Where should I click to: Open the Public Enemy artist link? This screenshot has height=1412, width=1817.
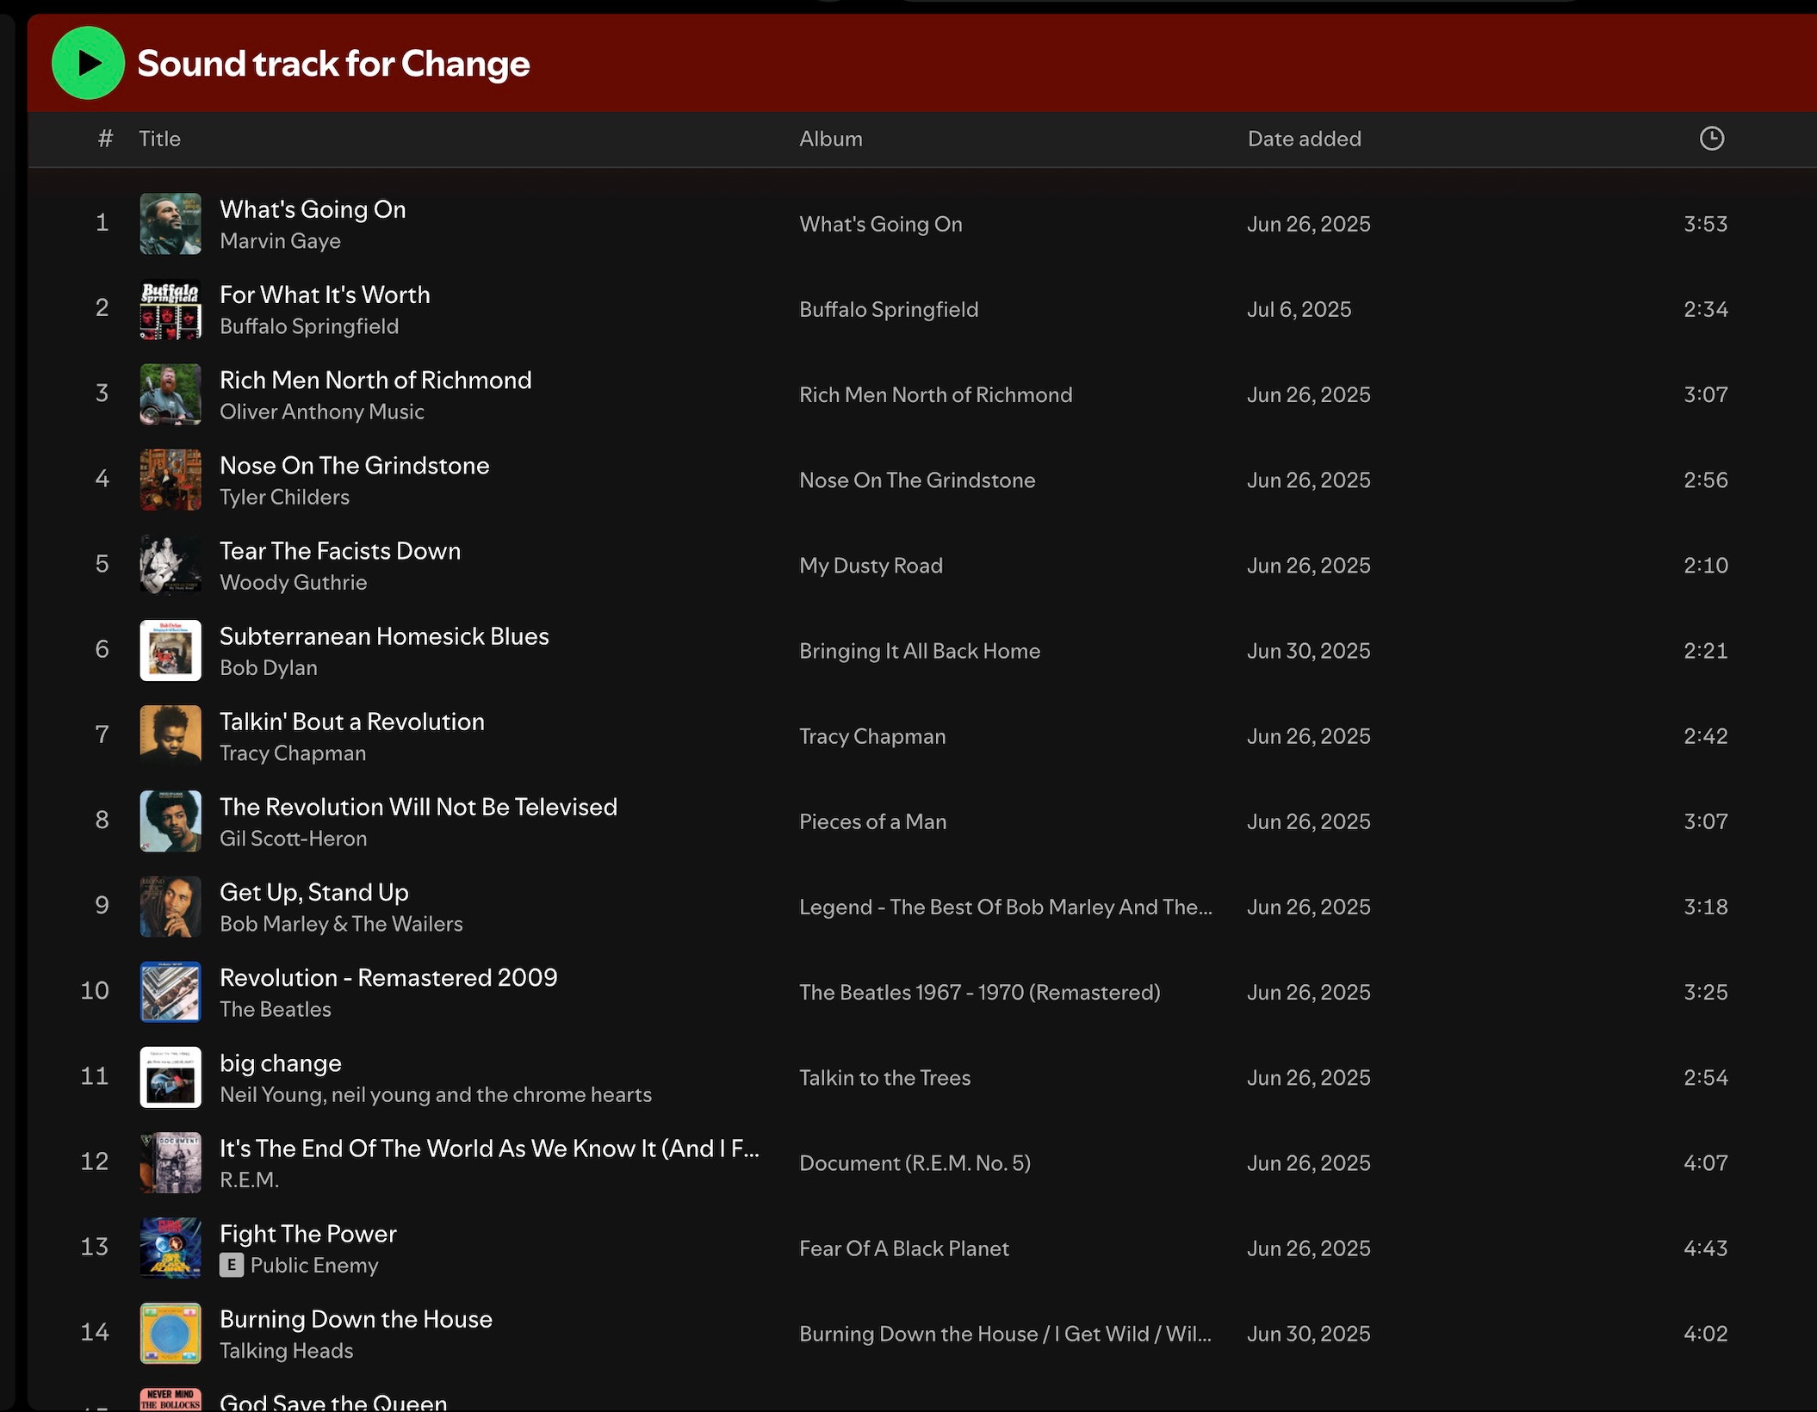[314, 1265]
